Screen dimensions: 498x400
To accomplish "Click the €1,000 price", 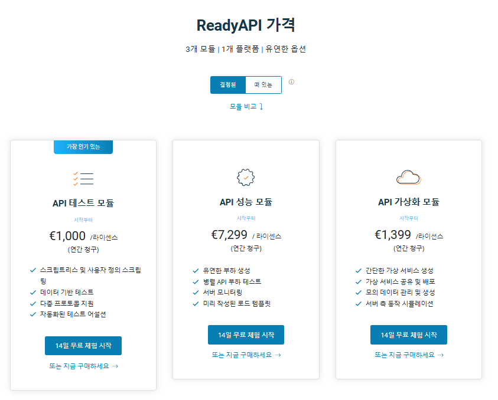I will pyautogui.click(x=67, y=236).
